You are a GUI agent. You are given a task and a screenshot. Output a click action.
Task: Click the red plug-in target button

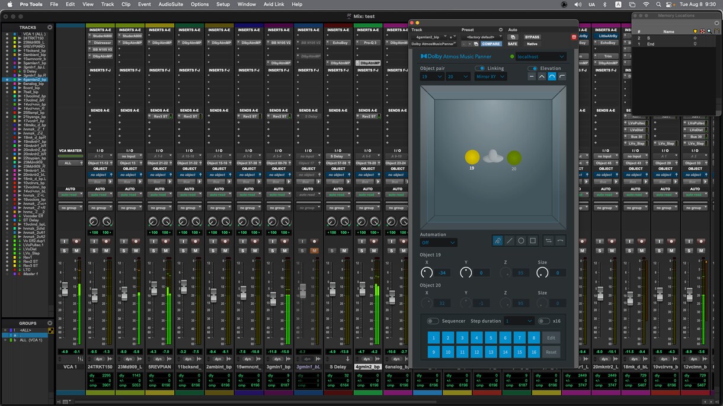click(574, 37)
